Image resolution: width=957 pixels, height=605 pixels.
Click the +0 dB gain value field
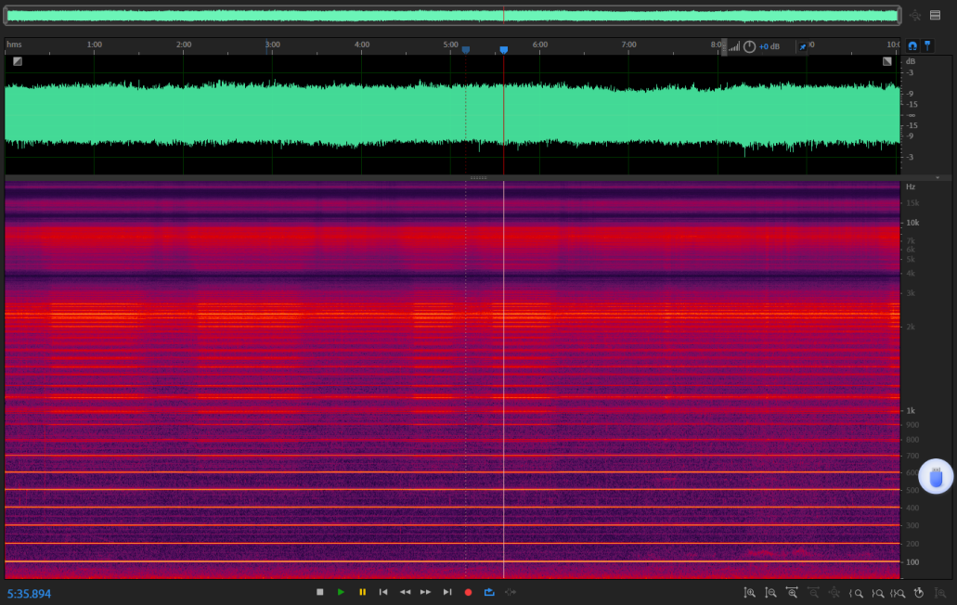click(x=769, y=46)
